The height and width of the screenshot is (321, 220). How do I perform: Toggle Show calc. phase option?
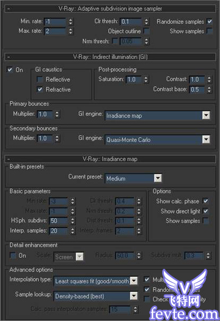tap(206, 201)
